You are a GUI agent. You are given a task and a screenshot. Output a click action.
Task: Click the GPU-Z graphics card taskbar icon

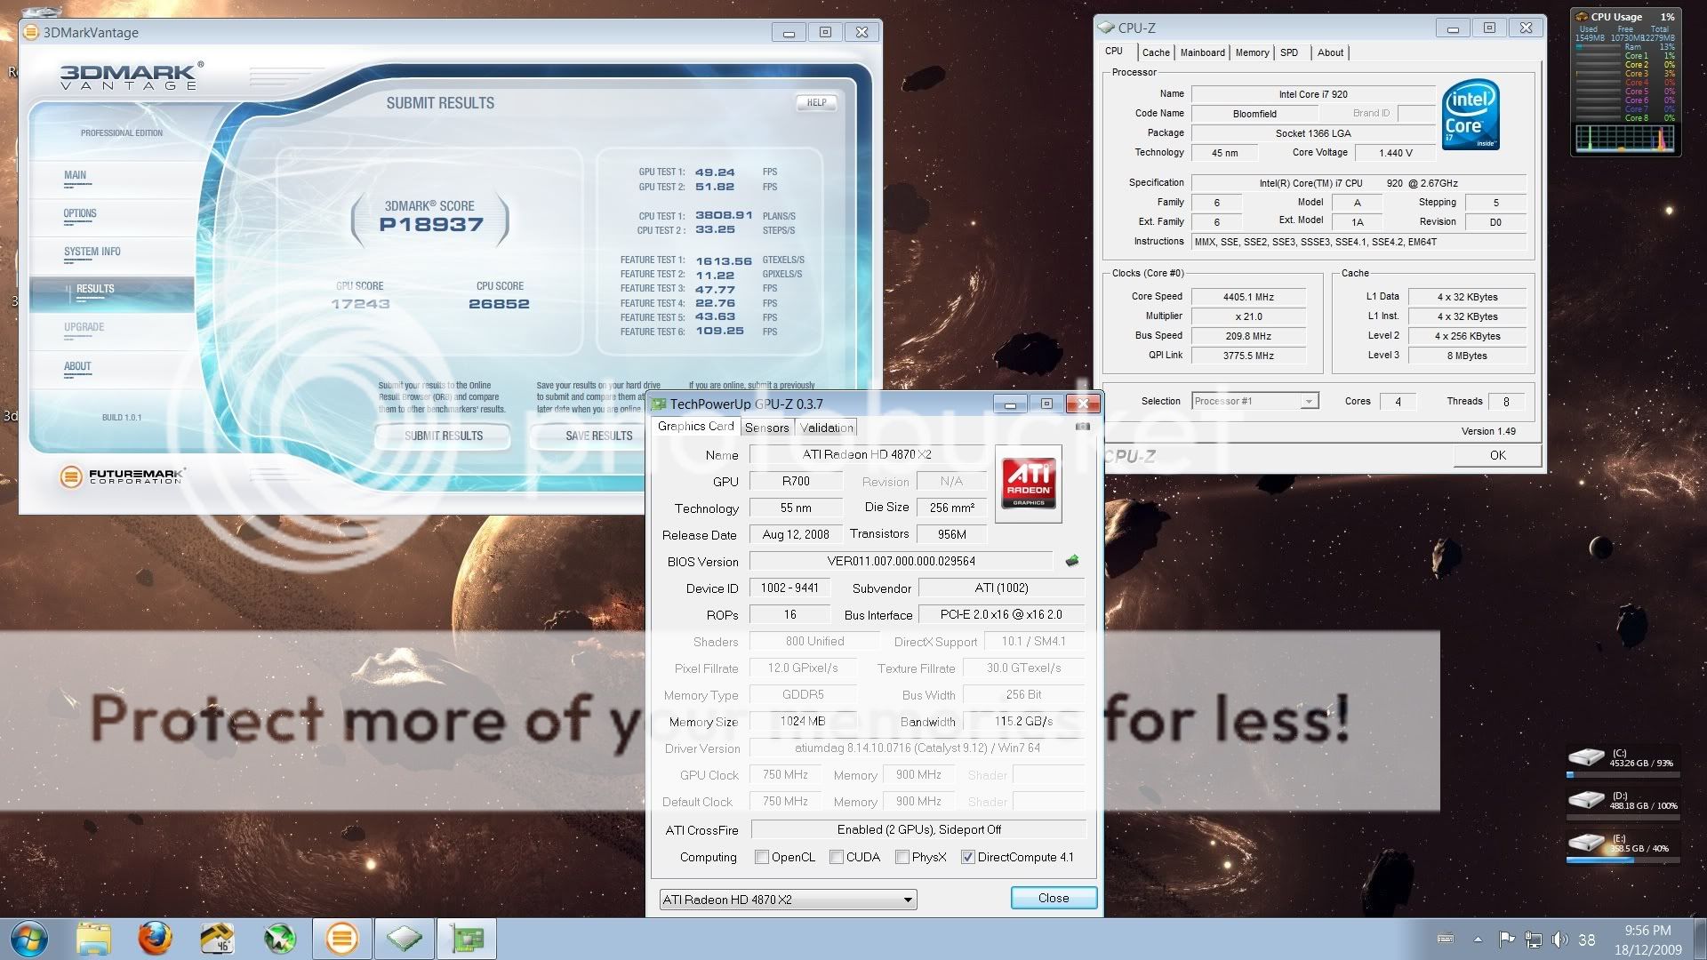pos(467,939)
